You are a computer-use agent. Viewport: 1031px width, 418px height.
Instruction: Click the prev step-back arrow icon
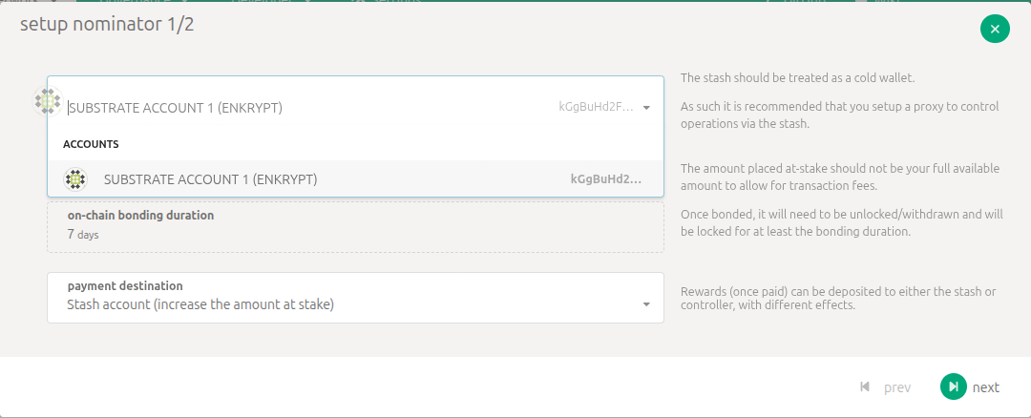pos(865,387)
